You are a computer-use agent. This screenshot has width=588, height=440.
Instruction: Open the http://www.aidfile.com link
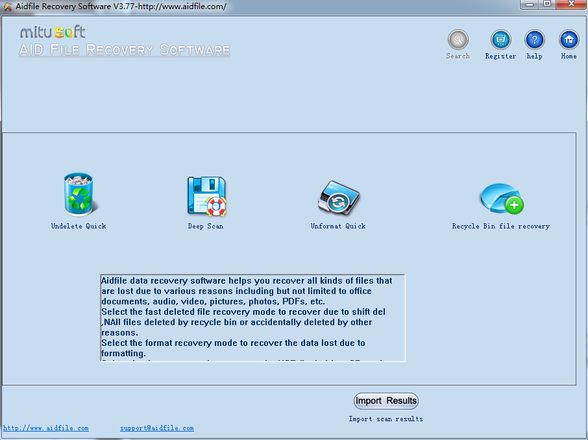coord(45,428)
